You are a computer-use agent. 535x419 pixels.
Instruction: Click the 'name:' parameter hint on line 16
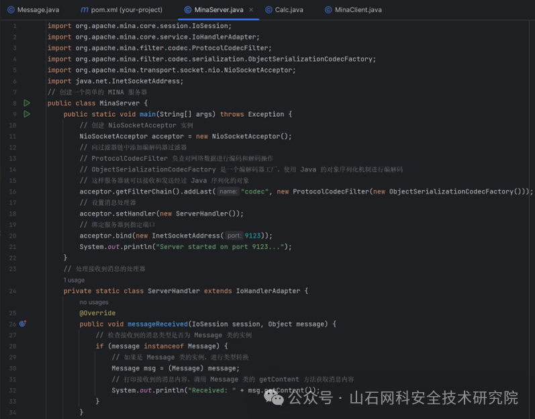228,191
